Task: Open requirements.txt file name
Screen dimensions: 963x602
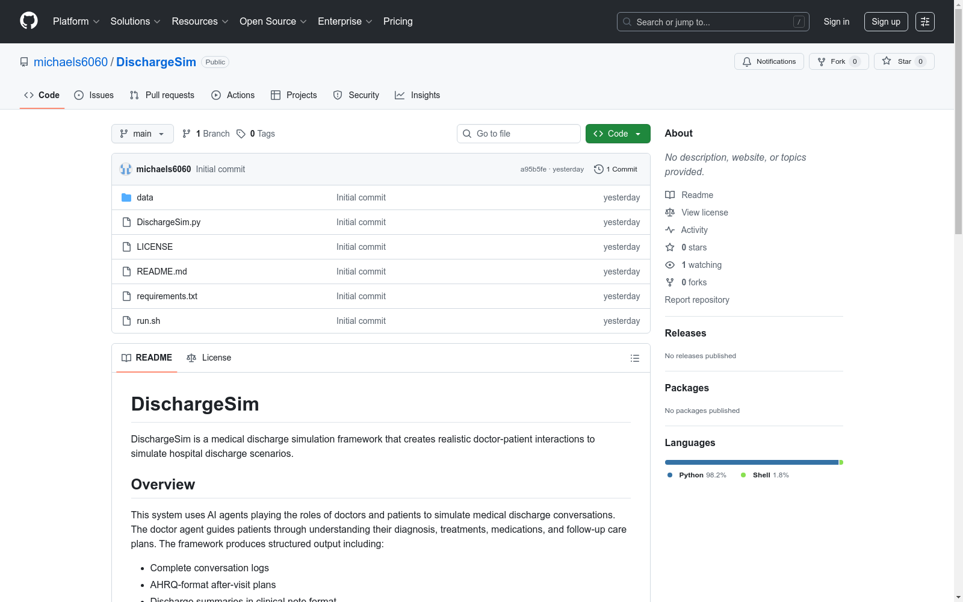Action: 167,296
